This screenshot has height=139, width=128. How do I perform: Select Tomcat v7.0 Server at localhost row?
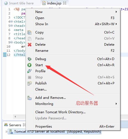click(x=54, y=132)
